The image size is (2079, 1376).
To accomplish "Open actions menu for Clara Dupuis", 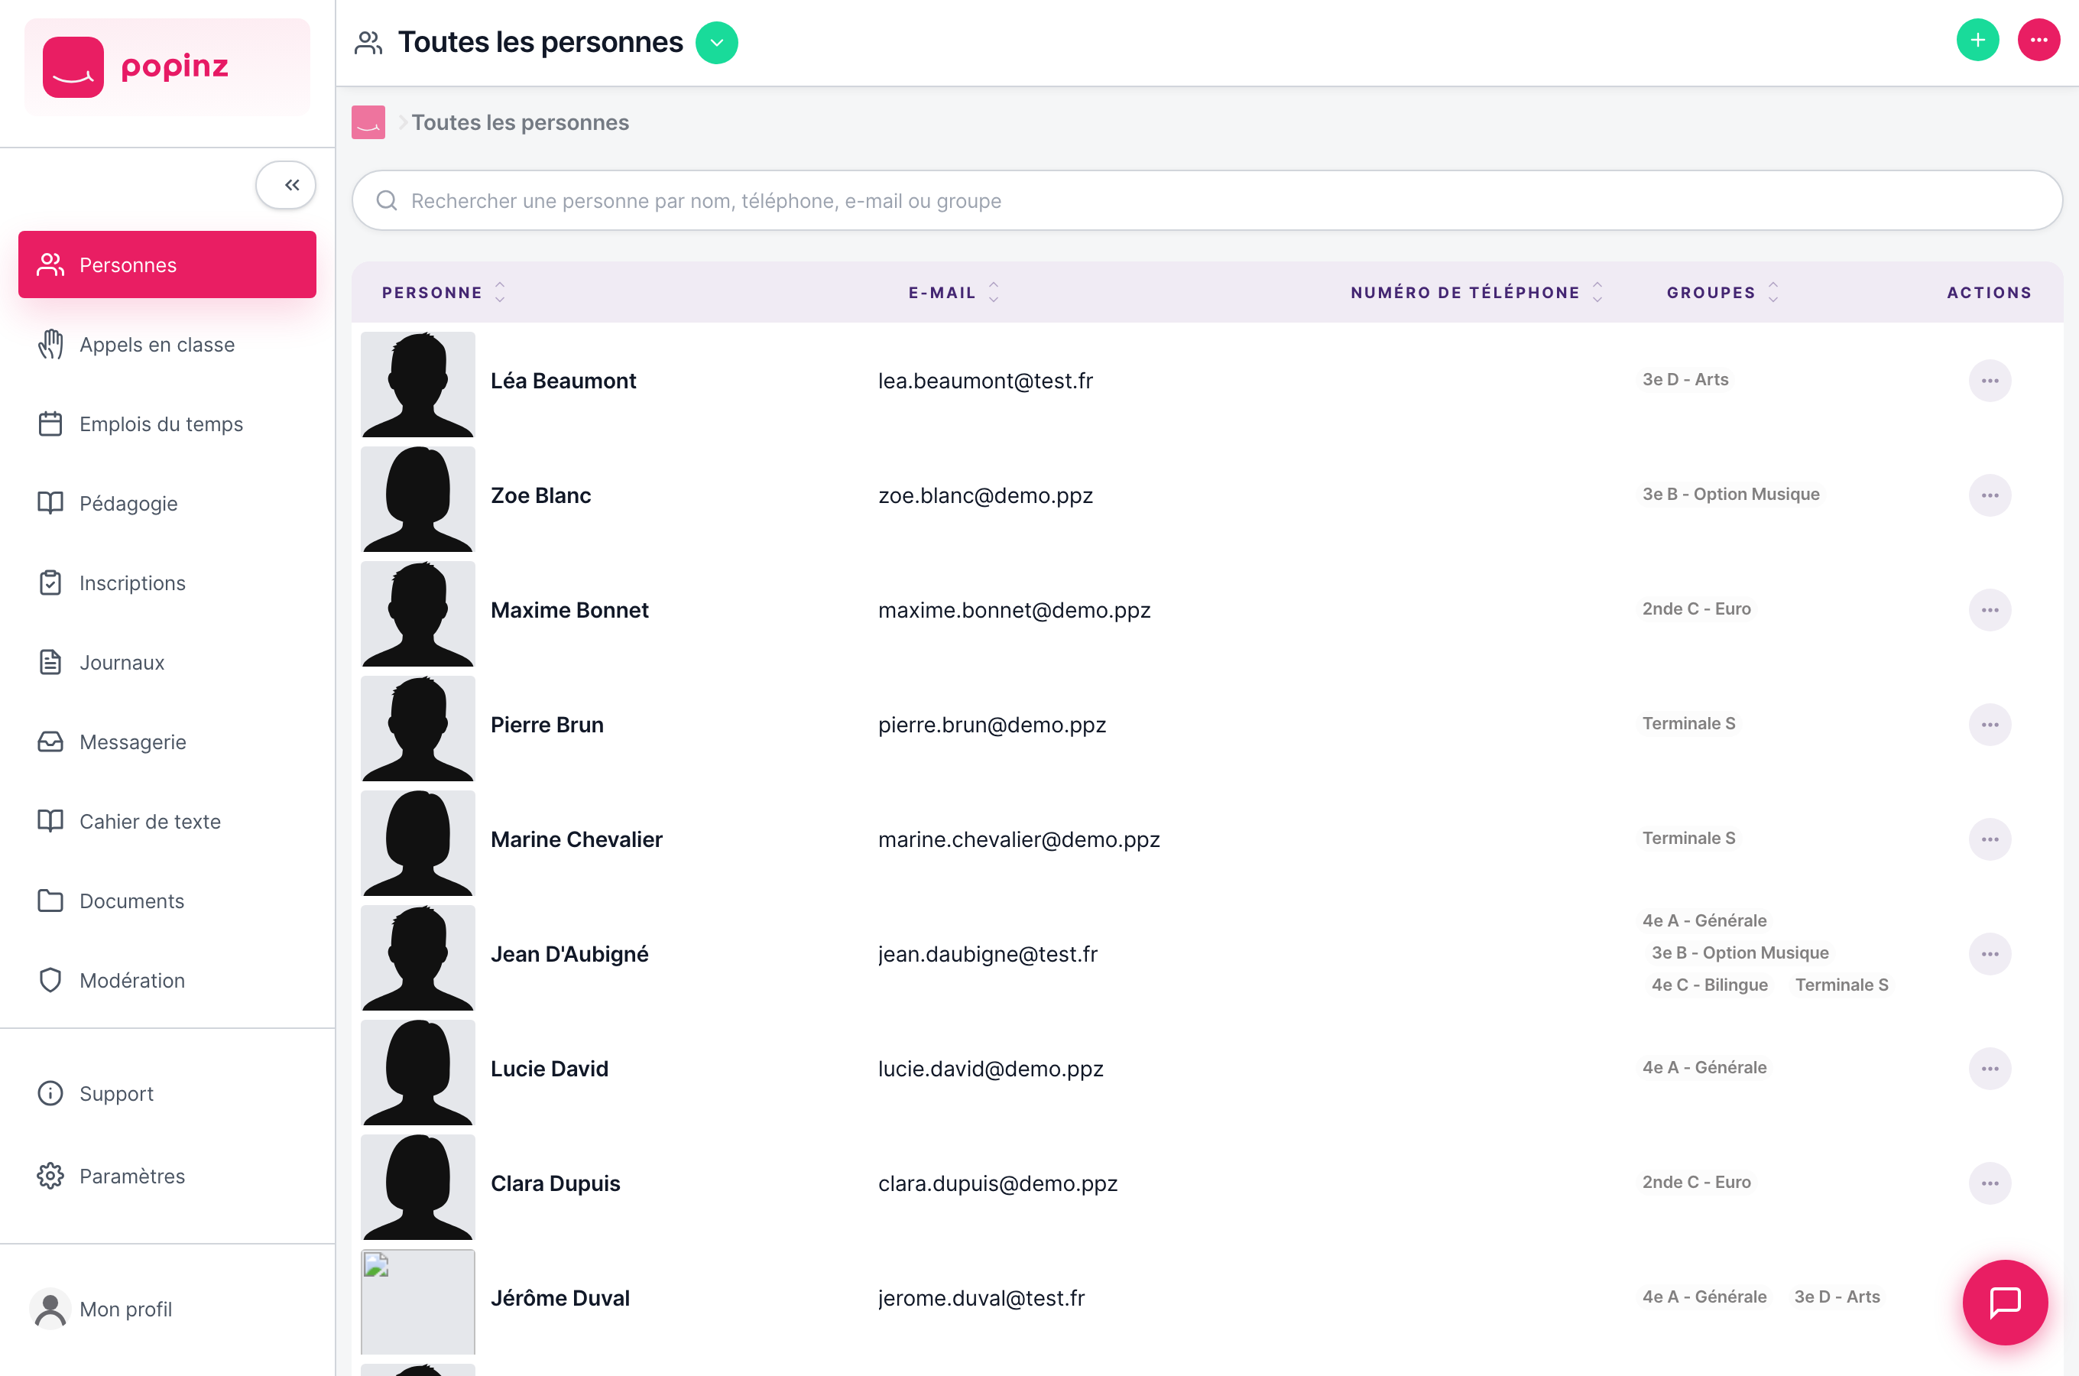I will coord(1990,1184).
